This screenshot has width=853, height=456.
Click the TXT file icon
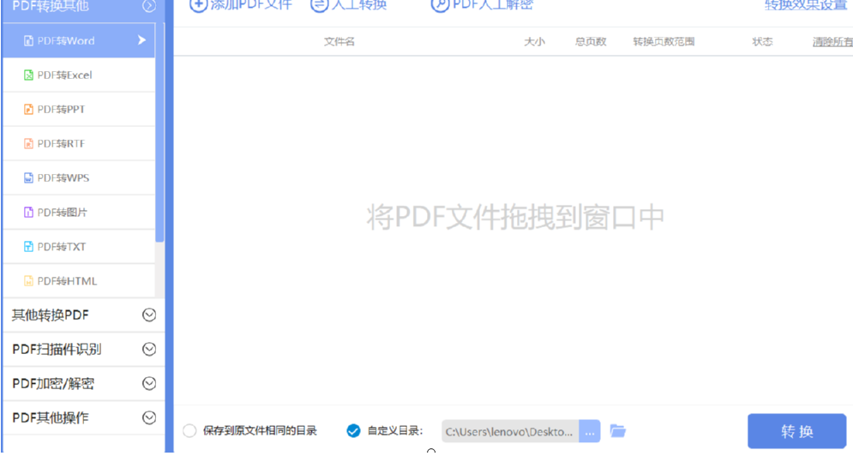(29, 247)
